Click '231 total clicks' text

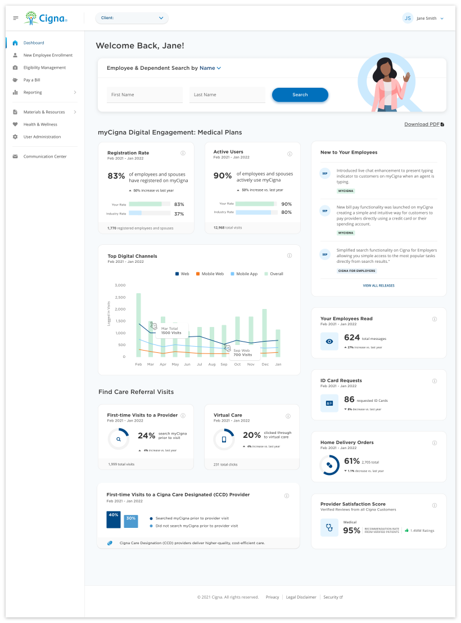coord(225,464)
